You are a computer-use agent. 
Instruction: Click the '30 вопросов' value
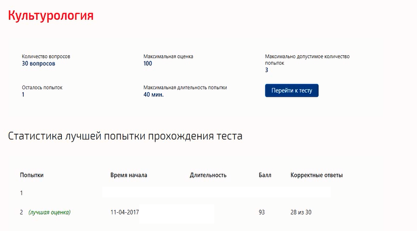pyautogui.click(x=39, y=63)
